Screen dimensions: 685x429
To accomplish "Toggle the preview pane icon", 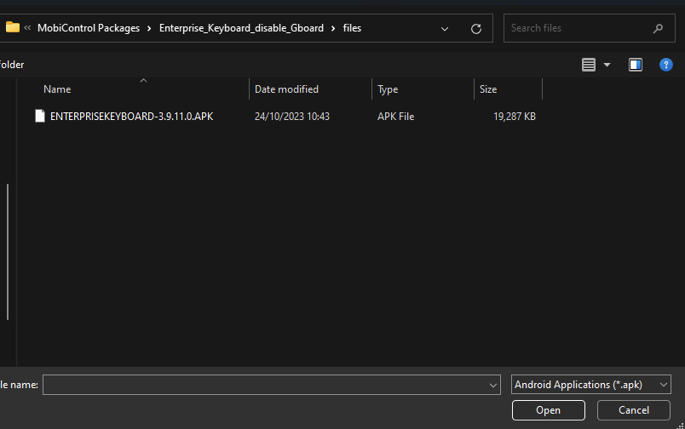I will pos(636,65).
